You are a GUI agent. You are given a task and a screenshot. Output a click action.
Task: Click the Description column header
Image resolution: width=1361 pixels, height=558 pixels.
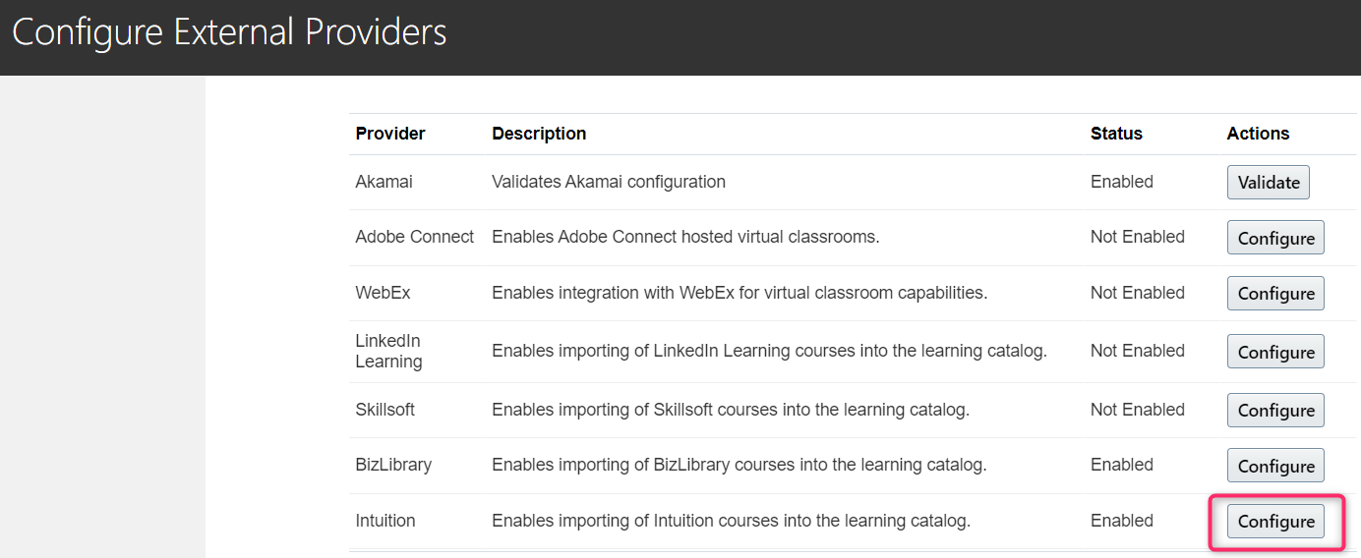(x=539, y=134)
